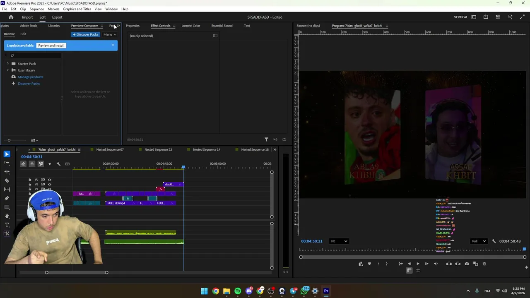The height and width of the screenshot is (298, 530).
Task: Open Quick Export share icon
Action: [x=486, y=17]
